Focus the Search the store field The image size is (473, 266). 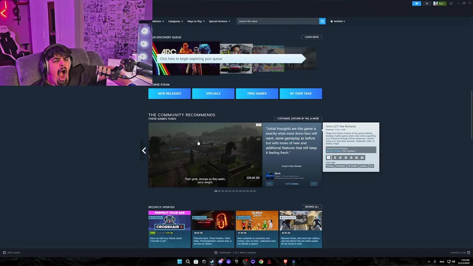pyautogui.click(x=278, y=21)
